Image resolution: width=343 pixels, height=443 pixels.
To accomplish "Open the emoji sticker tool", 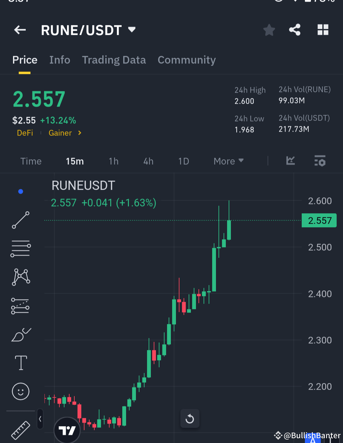I will [20, 391].
